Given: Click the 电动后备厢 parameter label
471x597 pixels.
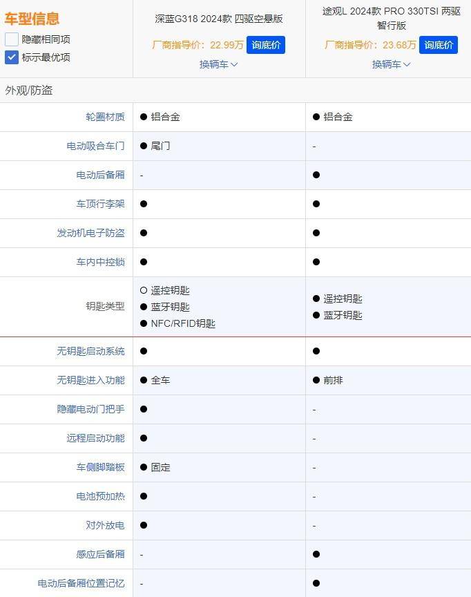Looking at the screenshot, I should click(100, 176).
